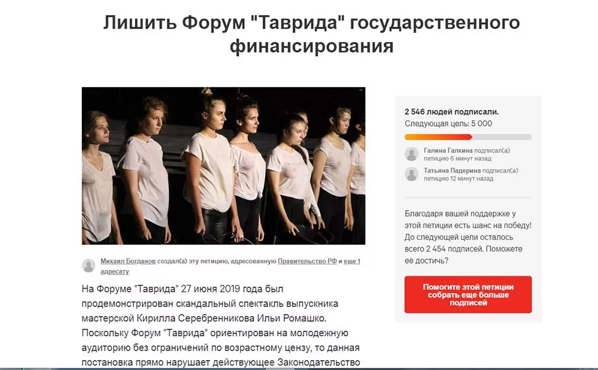This screenshot has height=370, width=598.
Task: Click the orange filled part of the signature progress bar
Action: (438, 137)
